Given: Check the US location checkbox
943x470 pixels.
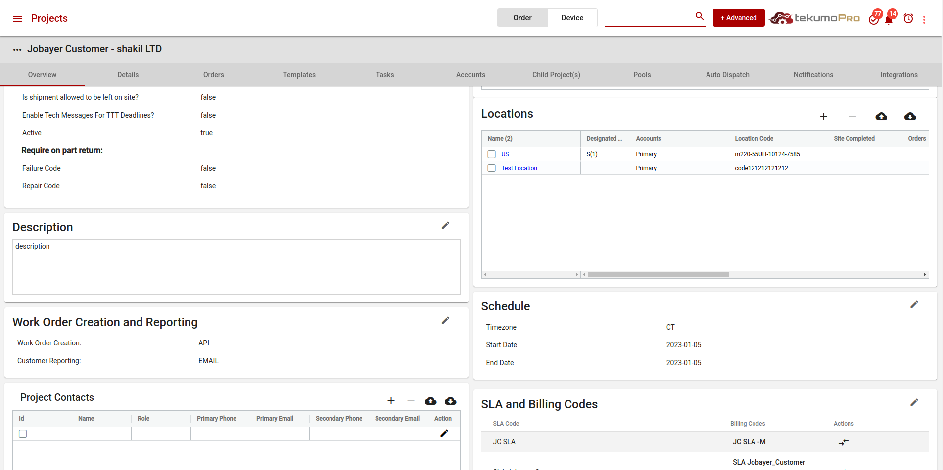Looking at the screenshot, I should pyautogui.click(x=491, y=154).
